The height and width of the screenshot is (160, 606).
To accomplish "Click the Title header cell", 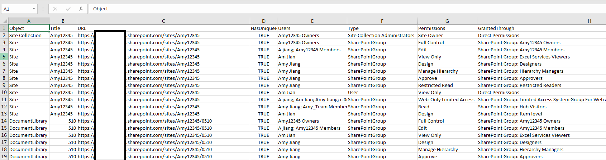I will (63, 28).
